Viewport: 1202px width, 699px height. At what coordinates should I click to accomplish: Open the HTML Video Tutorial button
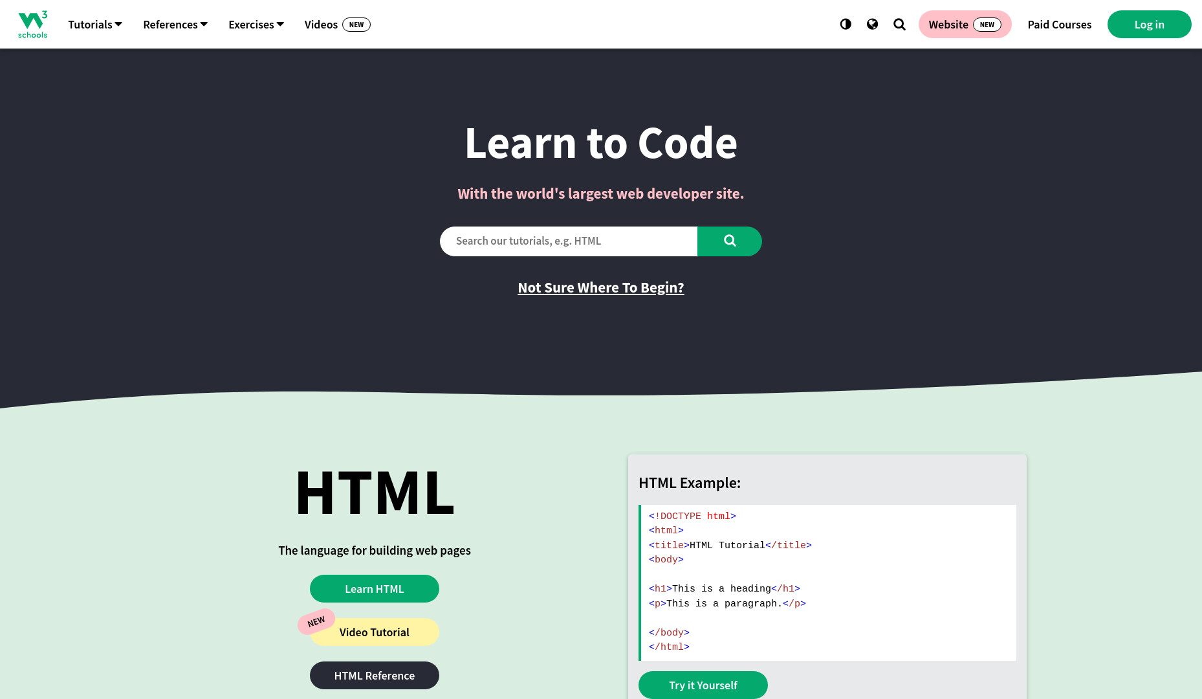tap(374, 632)
